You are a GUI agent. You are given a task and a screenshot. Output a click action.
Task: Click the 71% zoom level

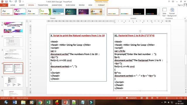point(181,98)
